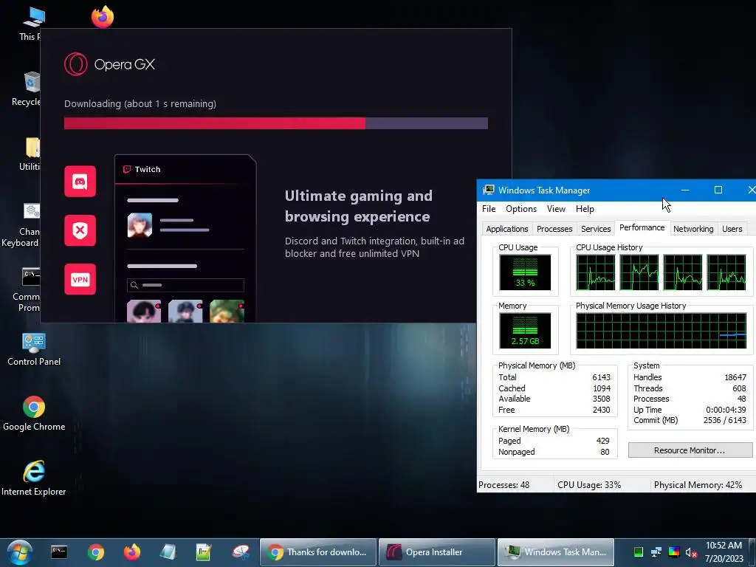Launch pinned Chrome from the taskbar
This screenshot has height=567, width=756.
[96, 552]
